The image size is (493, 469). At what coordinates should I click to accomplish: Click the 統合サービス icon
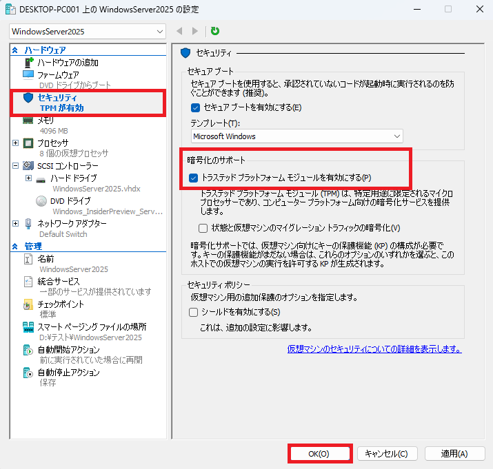[x=28, y=282]
